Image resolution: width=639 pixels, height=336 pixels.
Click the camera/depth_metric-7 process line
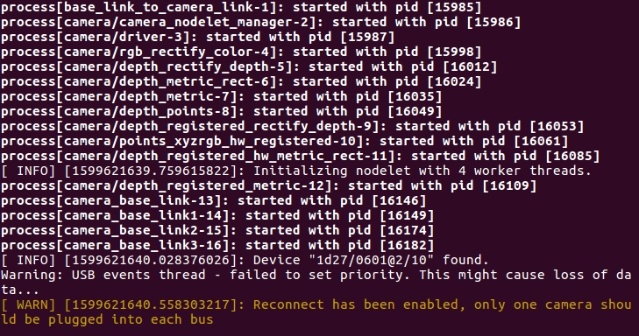(x=221, y=97)
